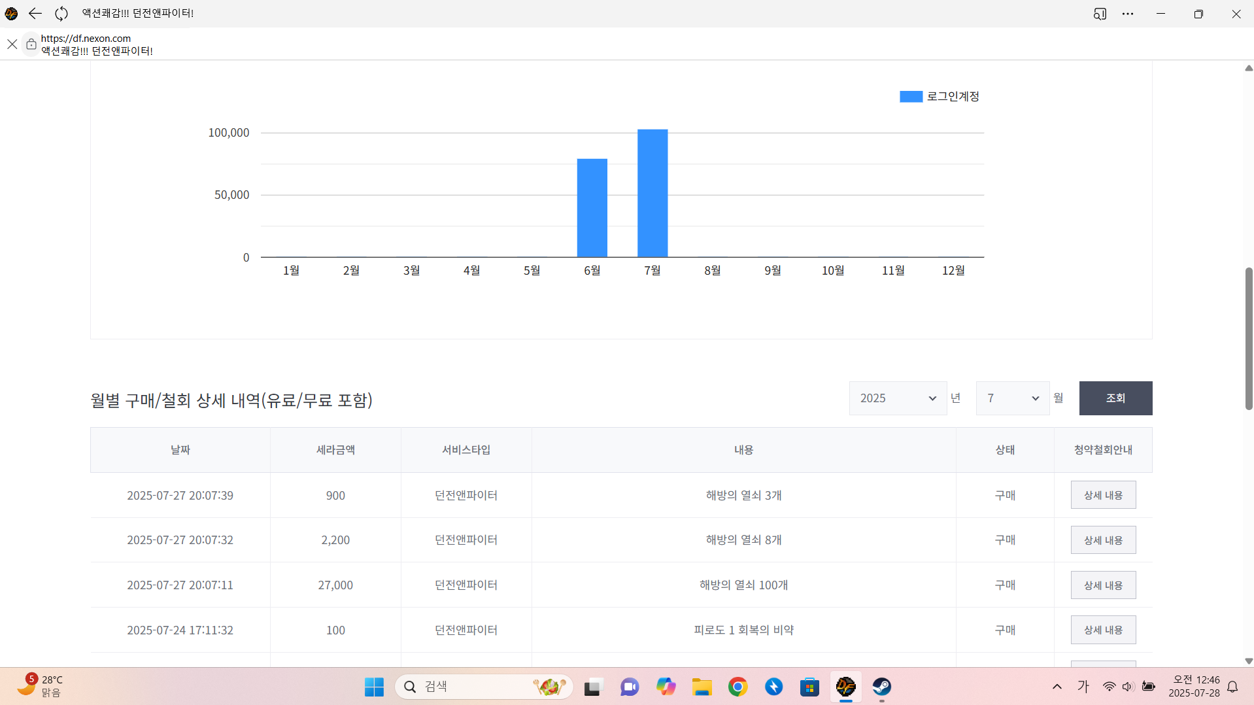The image size is (1254, 705).
Task: Open the blue bird app on taskbar
Action: point(774,687)
